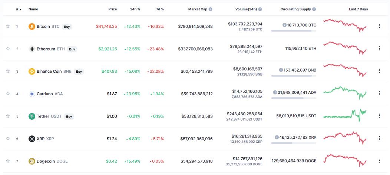This screenshot has height=175, width=390.
Task: Click the Tether logo icon
Action: click(x=32, y=116)
